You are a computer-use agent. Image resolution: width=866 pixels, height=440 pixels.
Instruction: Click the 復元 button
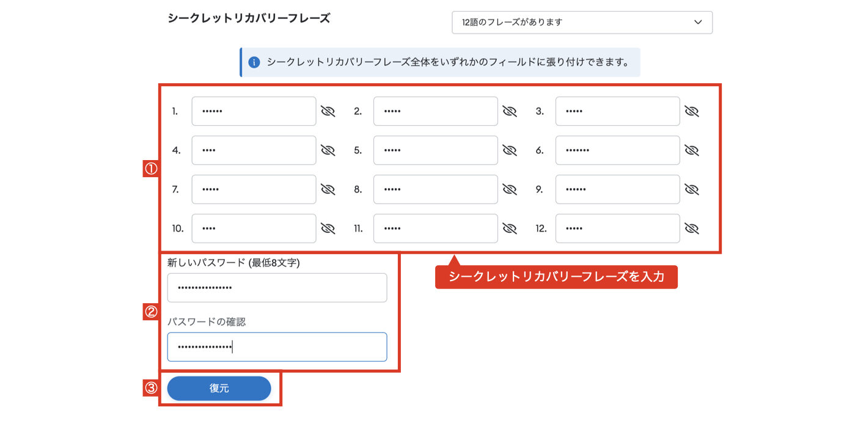(x=219, y=389)
